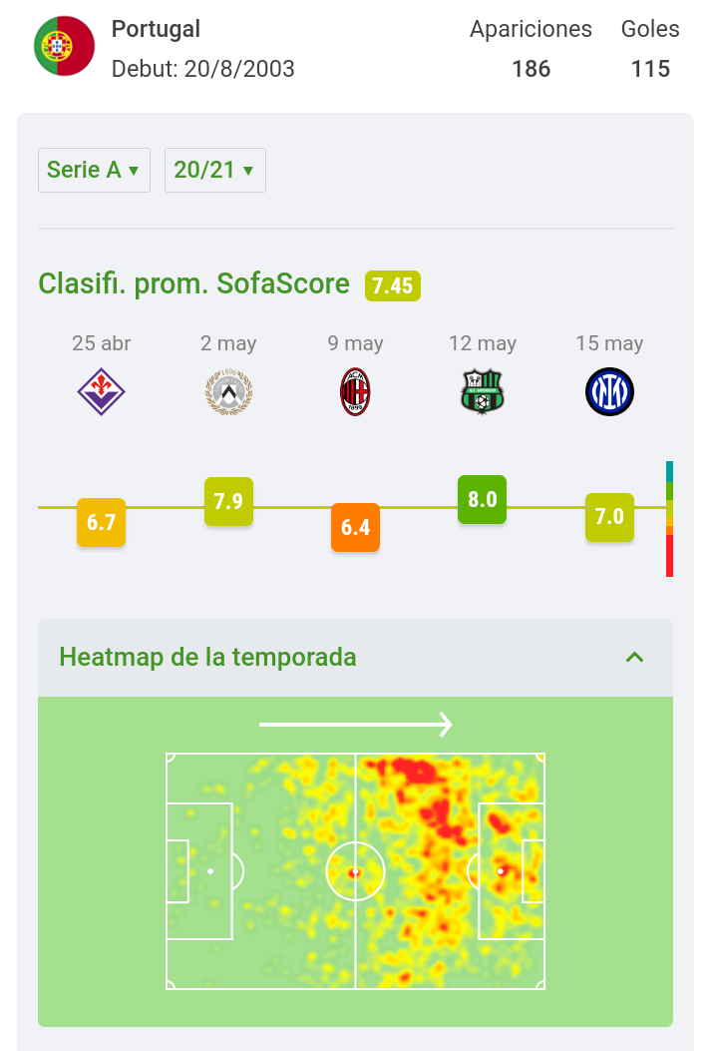Click the rating color scale bar
Screen dimensions: 714x1051
tap(669, 519)
